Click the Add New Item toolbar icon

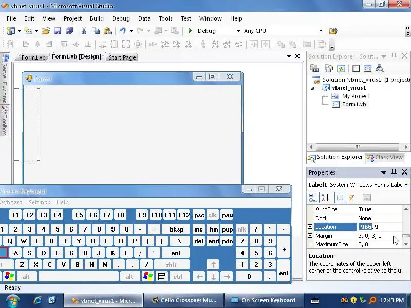click(x=28, y=31)
